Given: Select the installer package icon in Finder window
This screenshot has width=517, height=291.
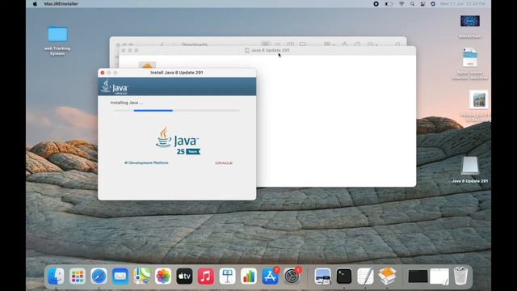Looking at the screenshot, I should point(147,65).
